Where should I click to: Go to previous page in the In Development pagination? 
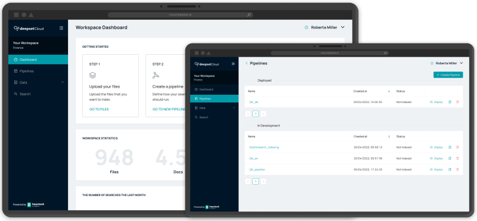pos(248,182)
